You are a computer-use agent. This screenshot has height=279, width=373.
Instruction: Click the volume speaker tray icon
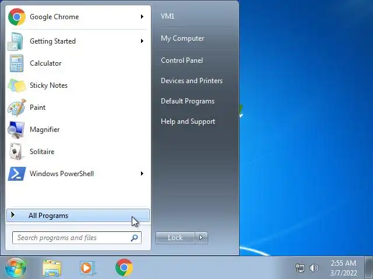[314, 268]
